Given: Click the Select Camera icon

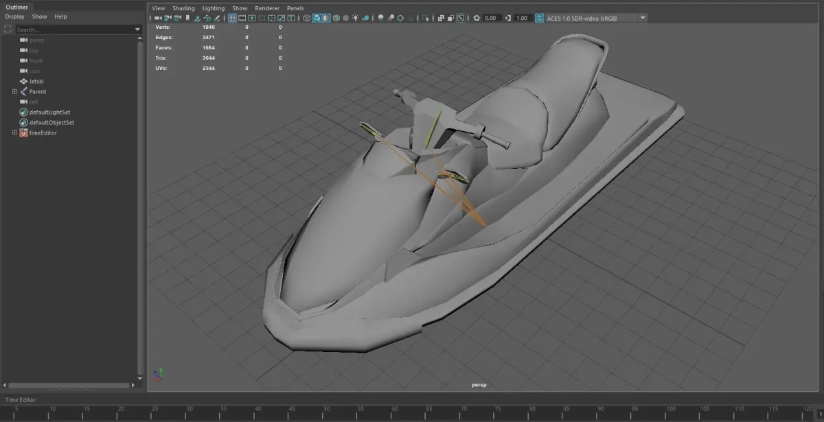Looking at the screenshot, I should [157, 18].
